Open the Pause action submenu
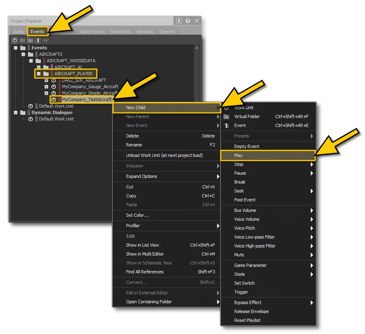 268,173
